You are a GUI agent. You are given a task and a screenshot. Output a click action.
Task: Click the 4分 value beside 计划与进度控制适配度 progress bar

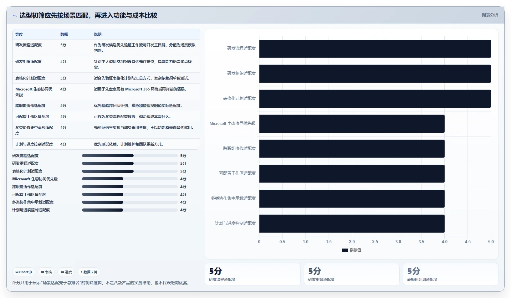tap(183, 210)
